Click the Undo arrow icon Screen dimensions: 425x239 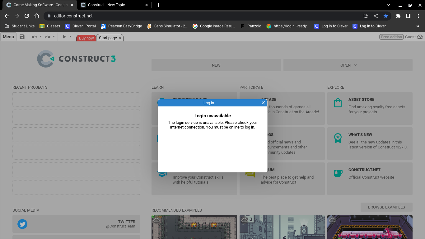click(x=34, y=37)
